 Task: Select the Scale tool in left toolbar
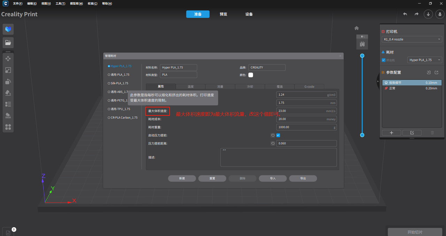pyautogui.click(x=8, y=70)
